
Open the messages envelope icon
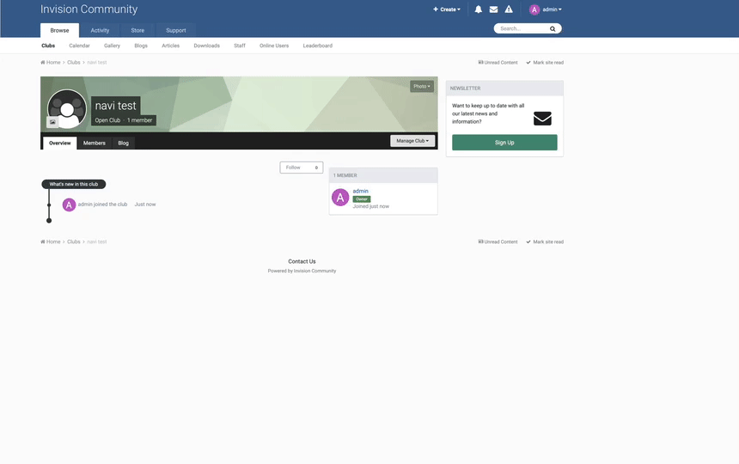[493, 9]
